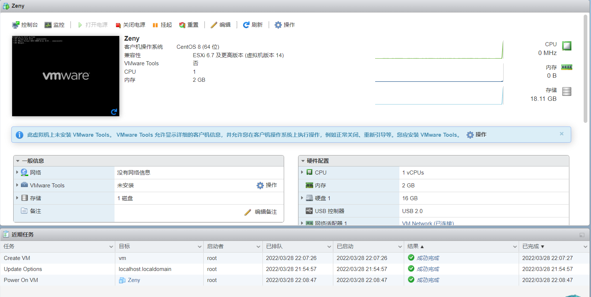Image resolution: width=591 pixels, height=297 pixels.
Task: Suspend the VM with 挂起
Action: click(x=162, y=25)
